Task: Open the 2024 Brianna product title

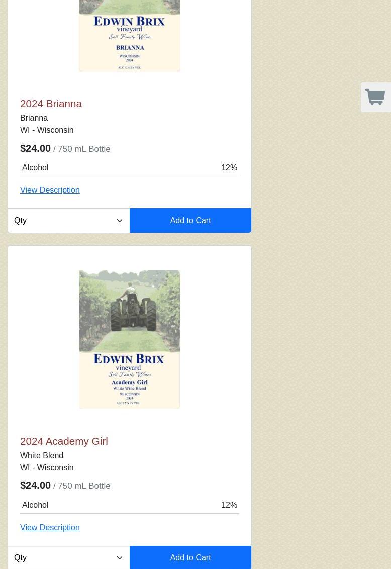Action: click(51, 104)
